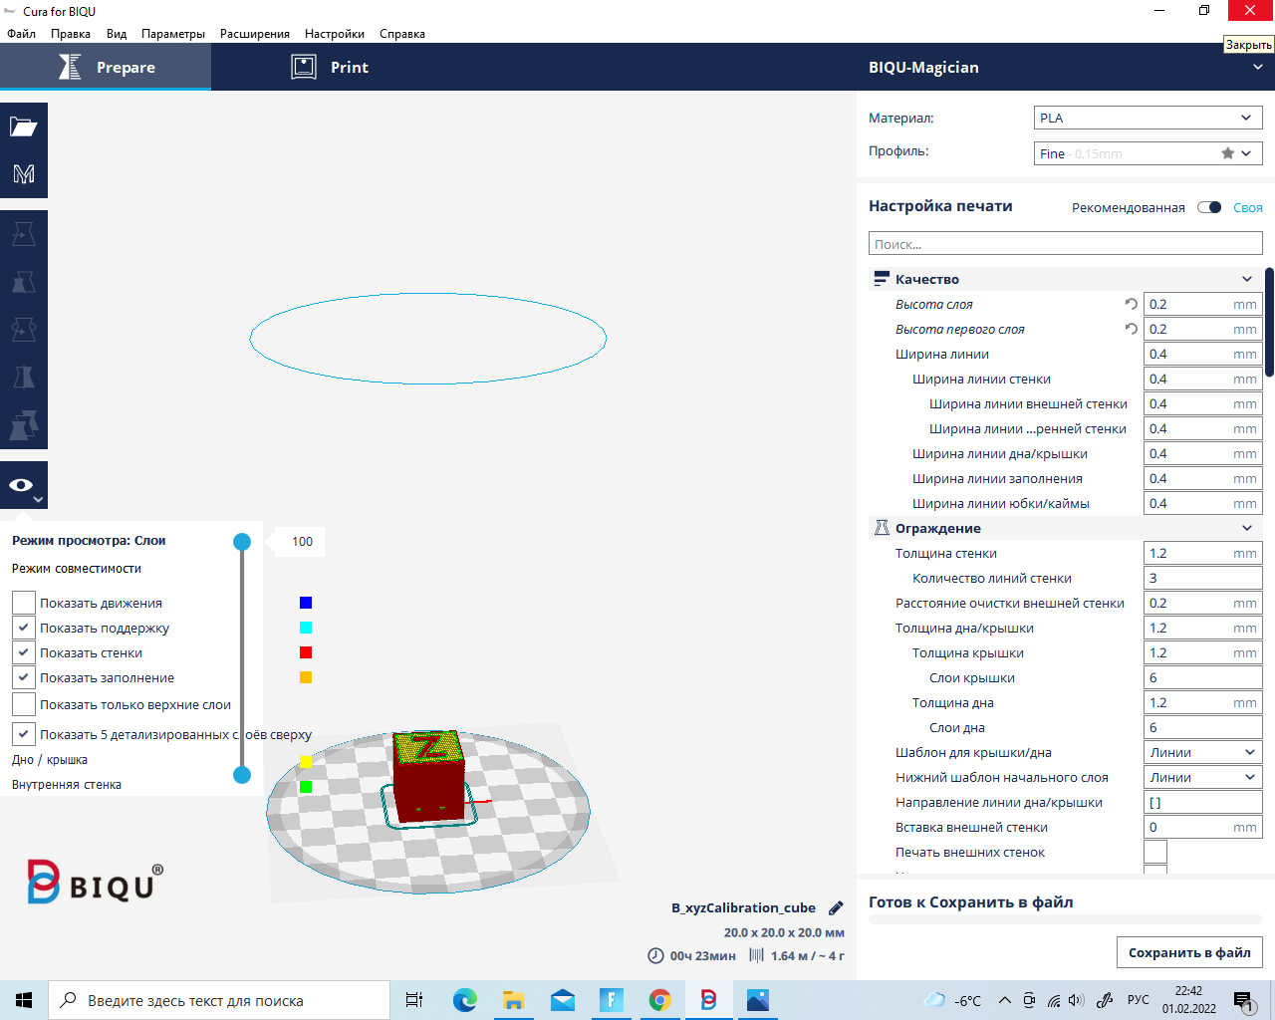Uncheck the Показать стенки checkbox
Image resolution: width=1275 pixels, height=1020 pixels.
pyautogui.click(x=24, y=652)
